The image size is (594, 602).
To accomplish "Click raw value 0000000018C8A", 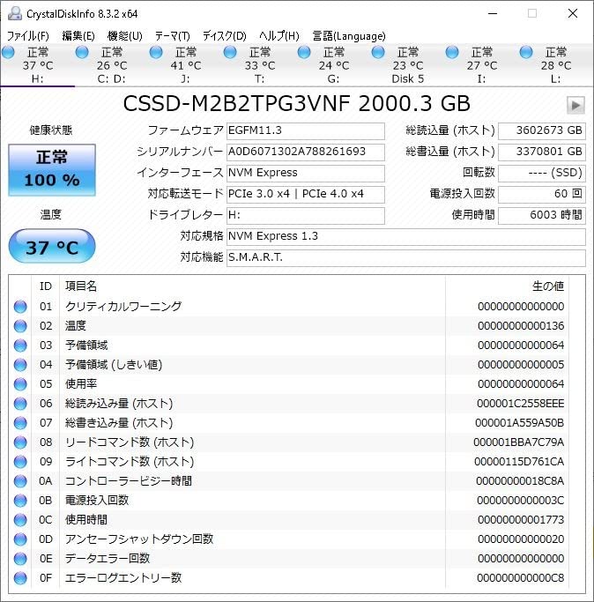I will pos(520,481).
